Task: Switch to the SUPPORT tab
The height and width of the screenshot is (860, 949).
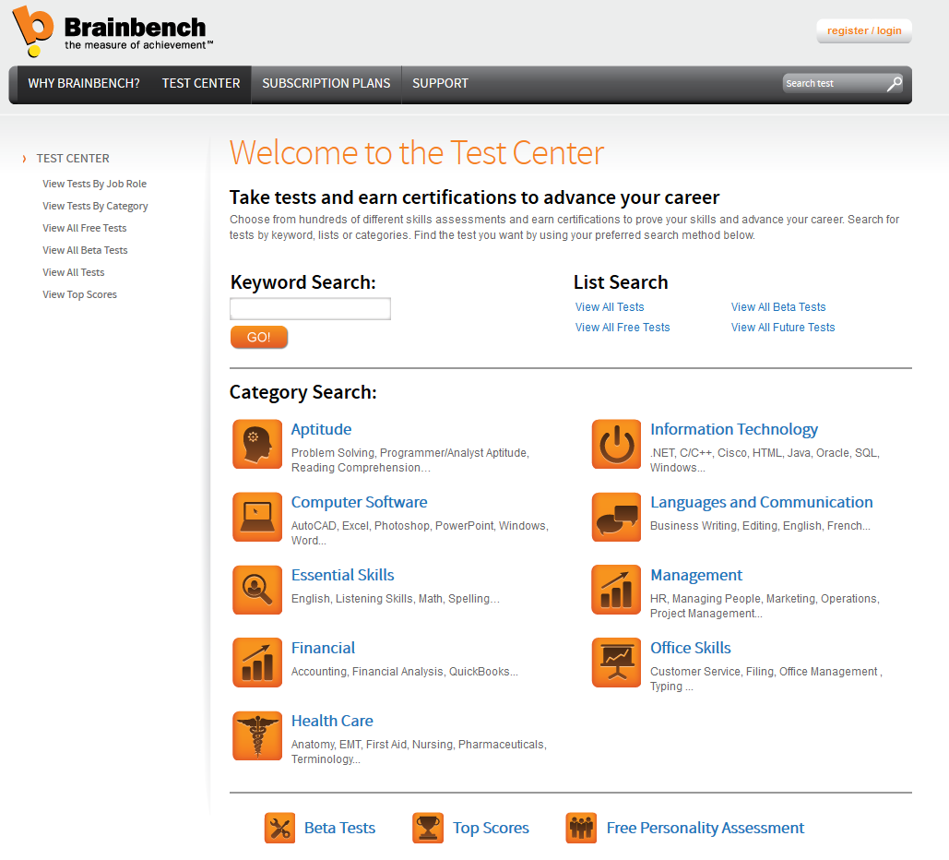Action: click(440, 83)
